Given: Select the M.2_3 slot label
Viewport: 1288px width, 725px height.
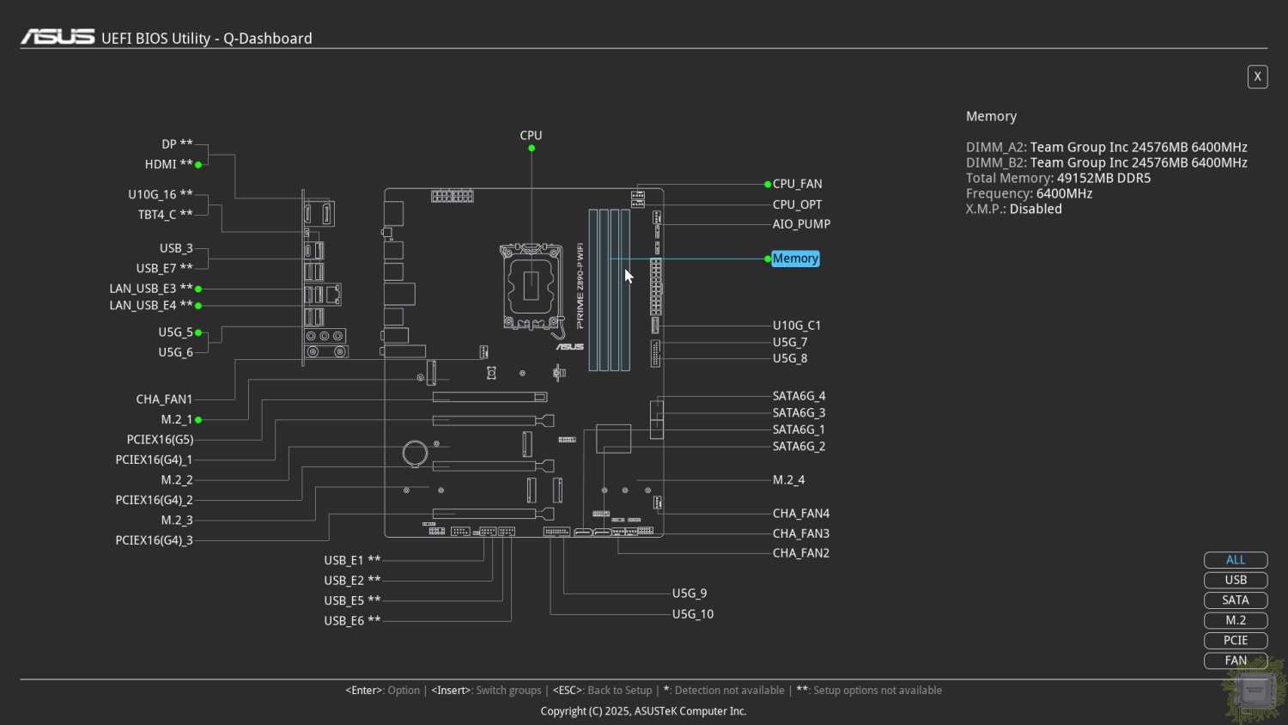Looking at the screenshot, I should tap(177, 521).
